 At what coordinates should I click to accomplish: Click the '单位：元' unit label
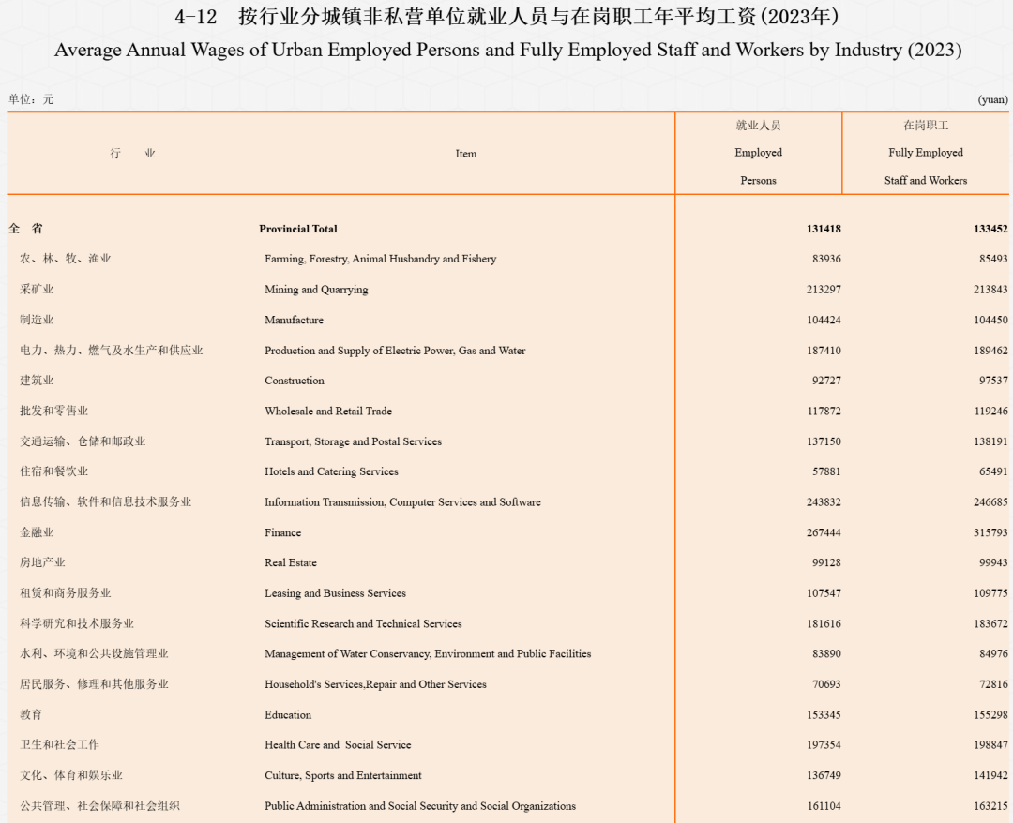pyautogui.click(x=30, y=99)
